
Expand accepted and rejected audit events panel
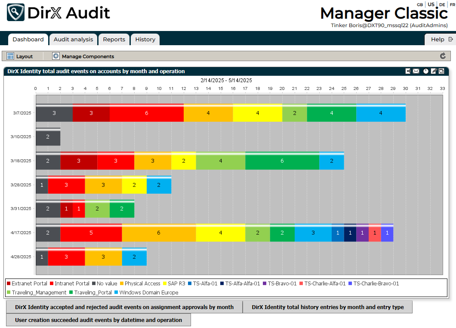point(124,307)
